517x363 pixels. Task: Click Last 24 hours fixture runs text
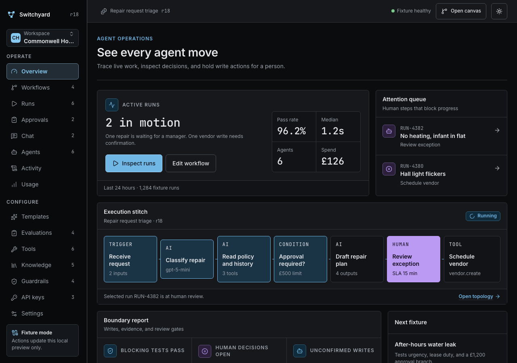141,188
